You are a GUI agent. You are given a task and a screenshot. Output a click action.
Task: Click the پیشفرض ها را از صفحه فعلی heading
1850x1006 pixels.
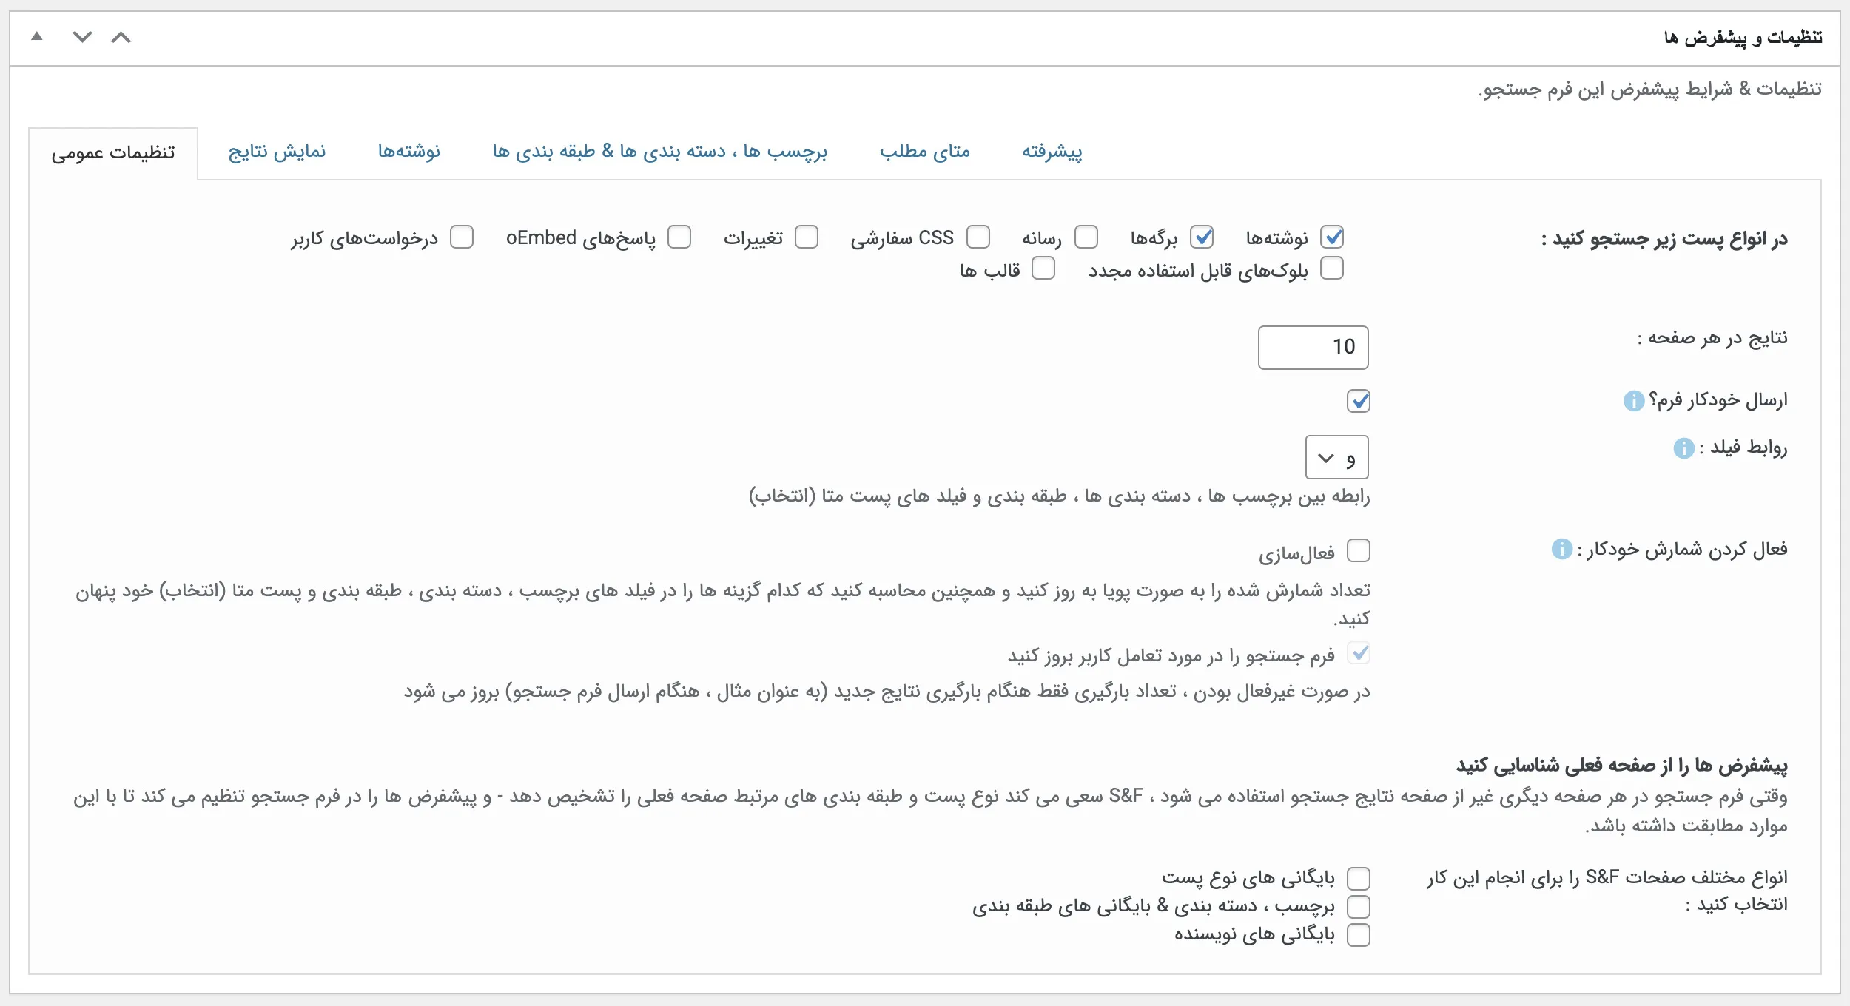tap(1622, 766)
